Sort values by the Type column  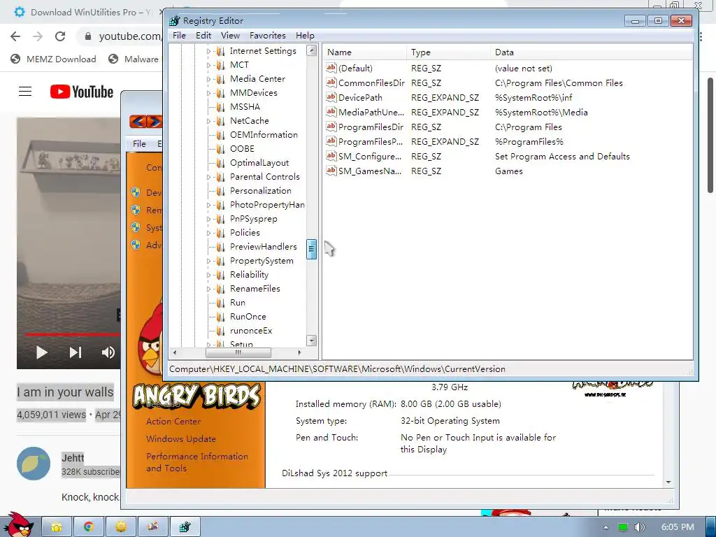coord(448,52)
